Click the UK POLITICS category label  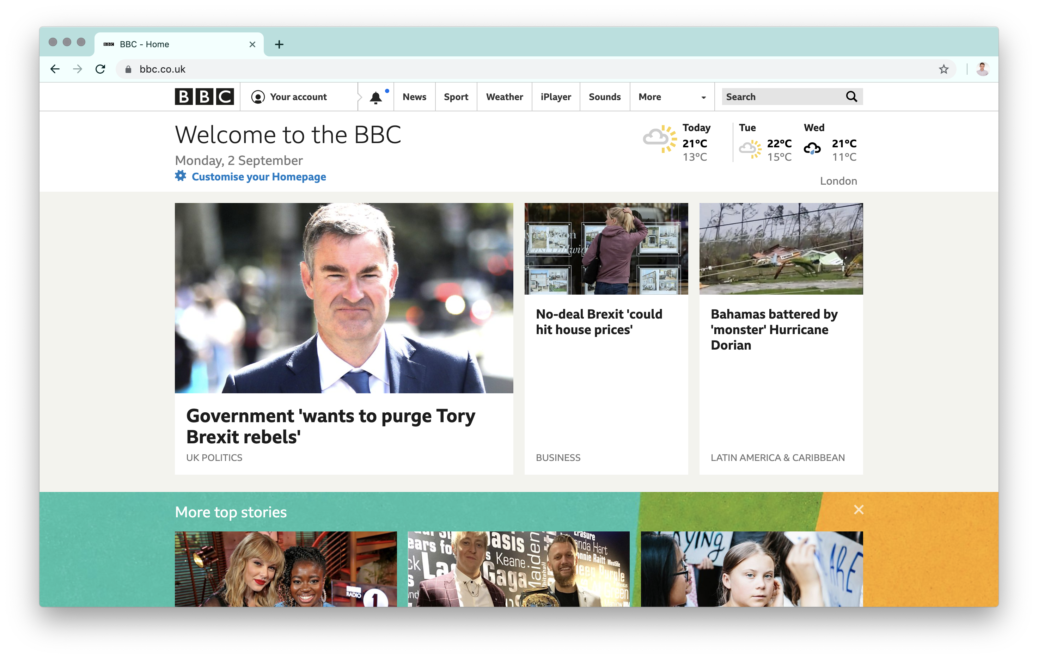click(x=214, y=457)
